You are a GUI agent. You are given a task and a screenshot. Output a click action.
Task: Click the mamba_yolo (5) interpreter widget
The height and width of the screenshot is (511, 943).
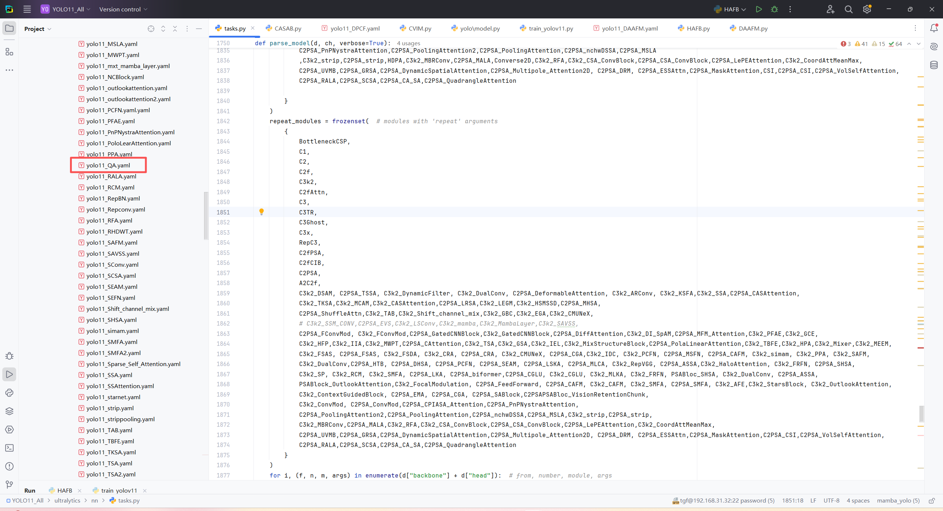[898, 501]
